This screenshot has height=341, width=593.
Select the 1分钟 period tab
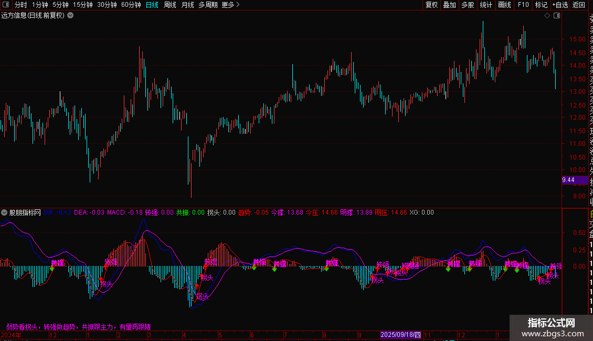click(40, 5)
